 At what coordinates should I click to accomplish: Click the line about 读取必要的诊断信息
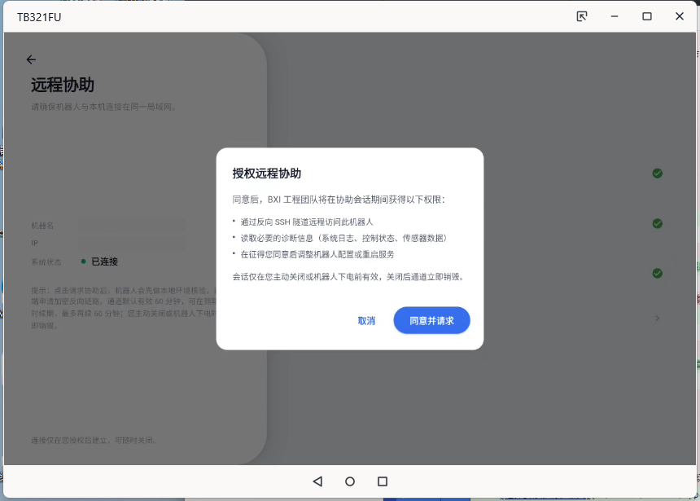click(x=343, y=238)
